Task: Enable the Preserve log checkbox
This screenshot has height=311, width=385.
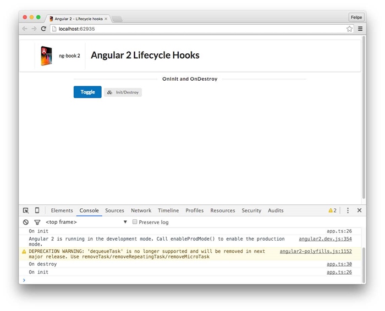Action: [x=135, y=222]
